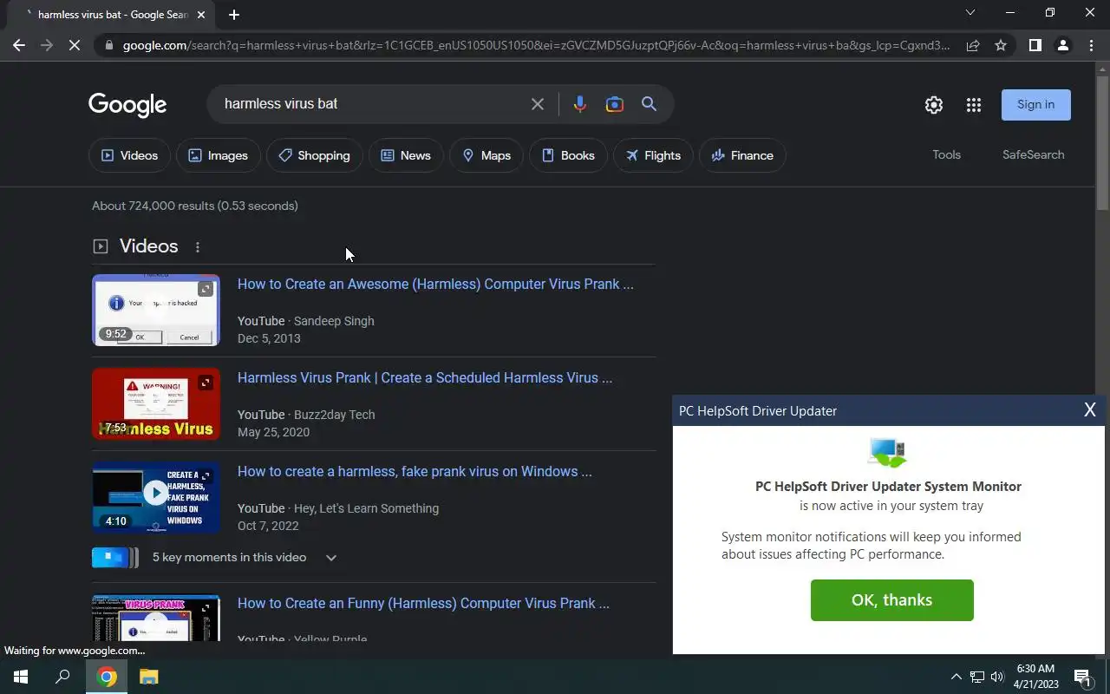Filter results by Images
The image size is (1110, 694).
point(218,155)
